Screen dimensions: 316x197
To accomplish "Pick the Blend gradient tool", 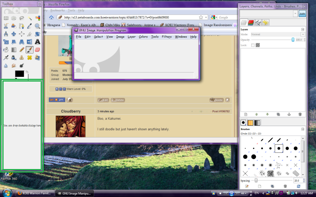I will [14, 50].
